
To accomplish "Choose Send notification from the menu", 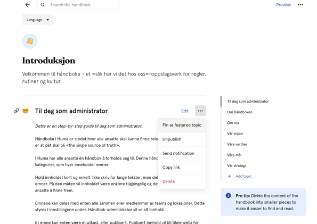I will coord(182,154).
